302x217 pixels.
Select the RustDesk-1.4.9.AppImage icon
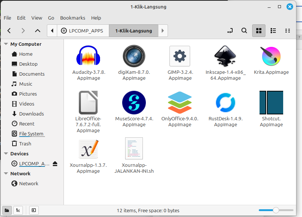pyautogui.click(x=226, y=103)
